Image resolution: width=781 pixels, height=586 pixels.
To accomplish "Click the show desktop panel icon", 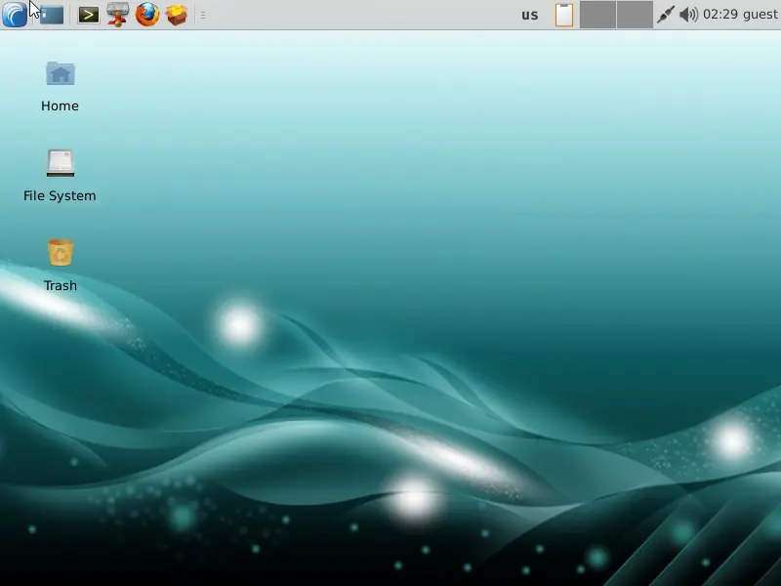I will (x=52, y=15).
